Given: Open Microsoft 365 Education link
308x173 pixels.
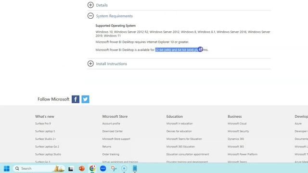Looking at the screenshot, I should click(x=180, y=147).
